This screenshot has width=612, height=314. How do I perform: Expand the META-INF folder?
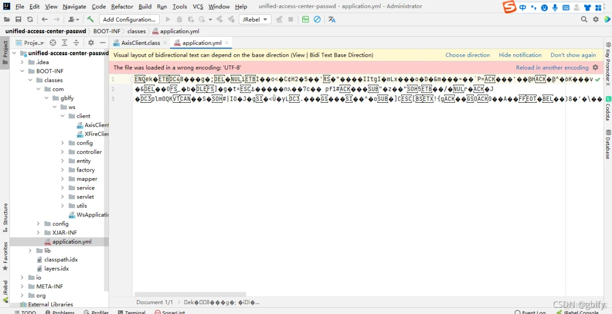pos(22,286)
